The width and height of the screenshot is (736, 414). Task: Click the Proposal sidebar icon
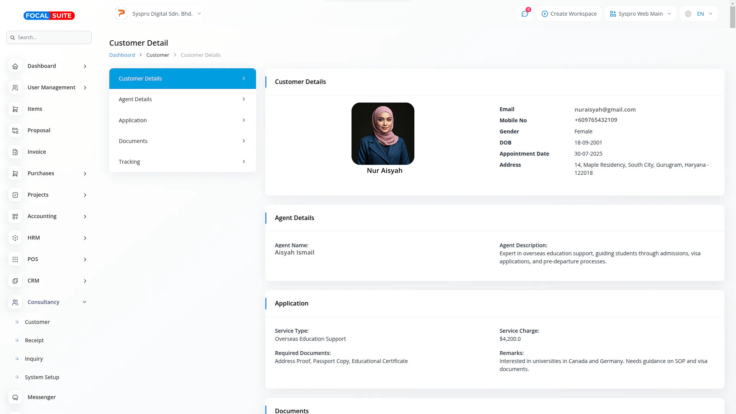point(15,130)
